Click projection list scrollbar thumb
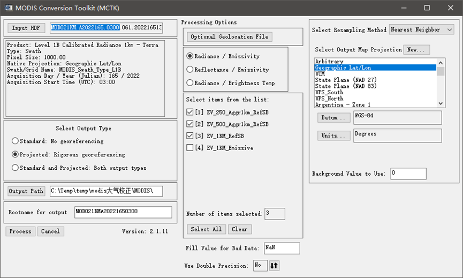Viewport: 463px width, 278px height. [x=441, y=71]
